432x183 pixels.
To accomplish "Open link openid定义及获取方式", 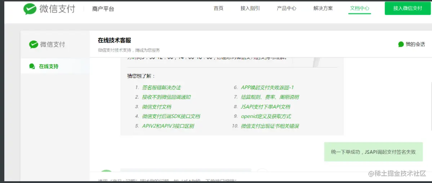I will [x=266, y=116].
